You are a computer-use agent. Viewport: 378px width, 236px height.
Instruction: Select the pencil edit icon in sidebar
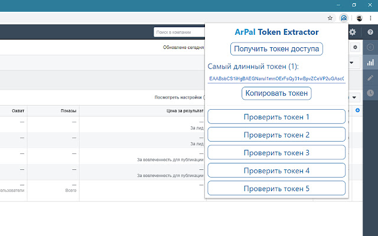coord(370,78)
